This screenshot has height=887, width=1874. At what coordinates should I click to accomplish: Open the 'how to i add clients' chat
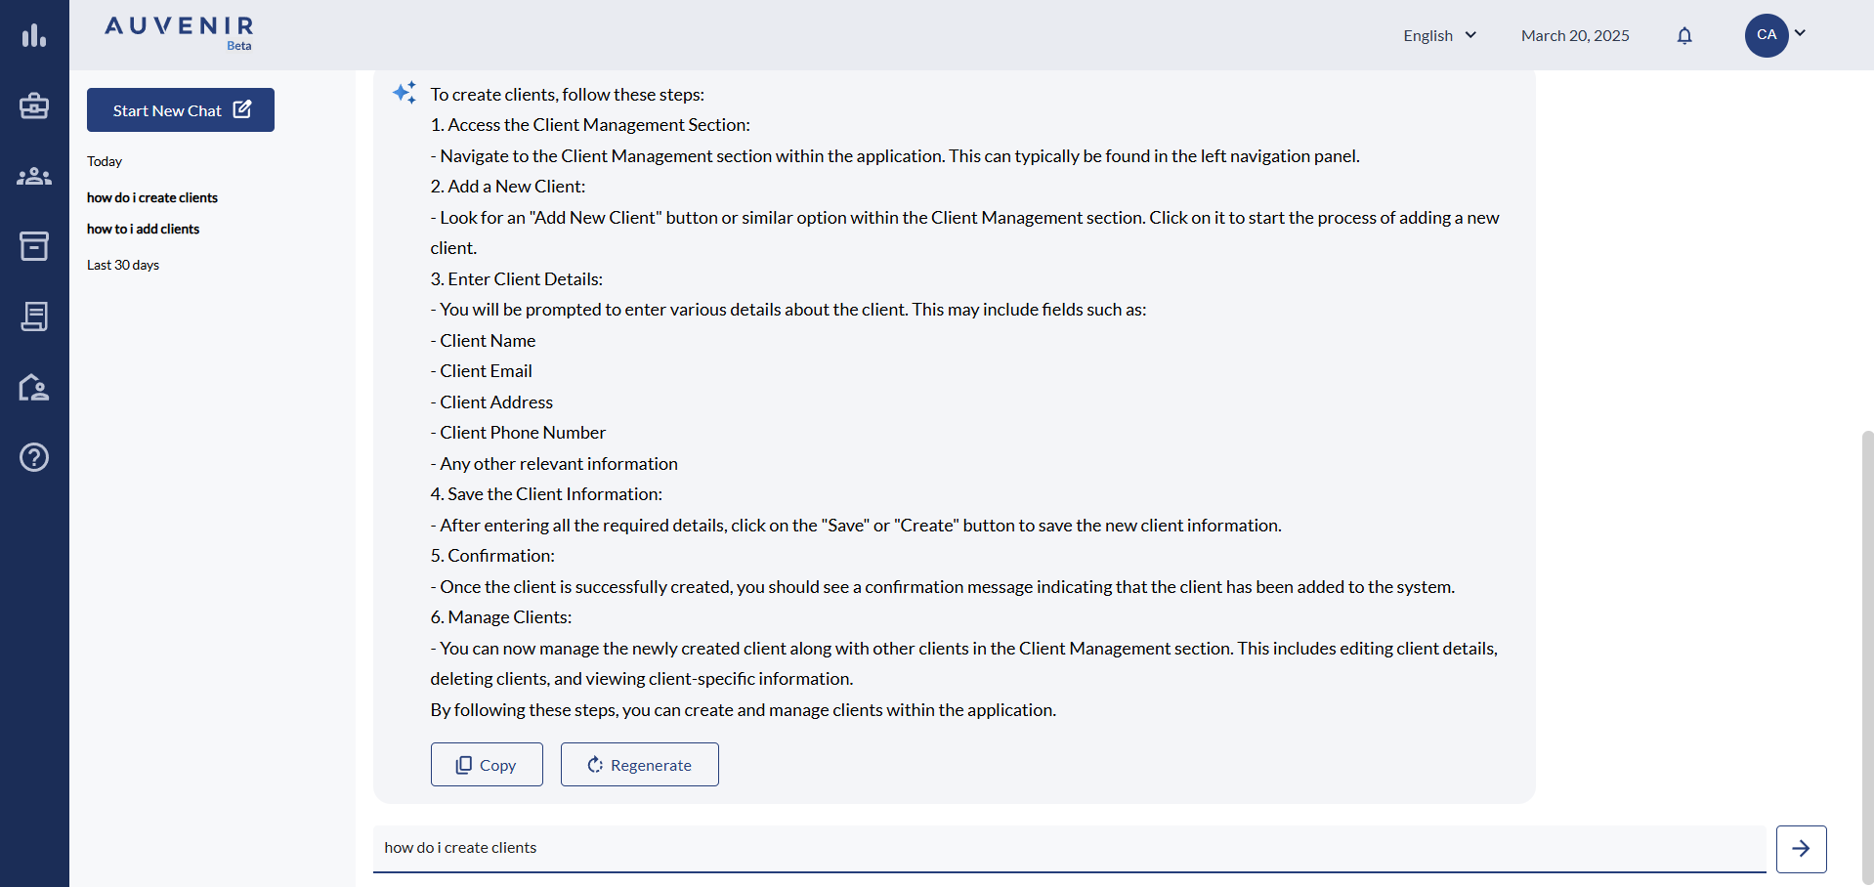[x=143, y=229]
